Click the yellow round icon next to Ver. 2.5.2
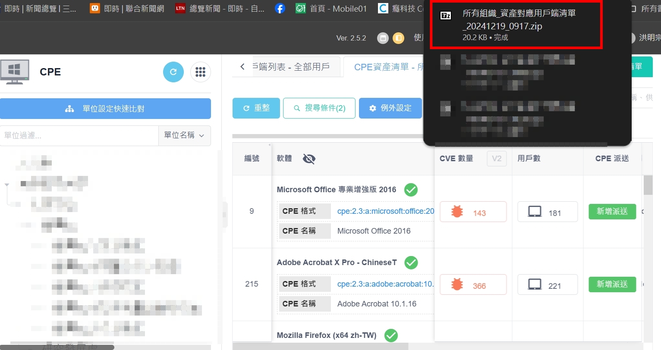This screenshot has height=350, width=661. [398, 38]
